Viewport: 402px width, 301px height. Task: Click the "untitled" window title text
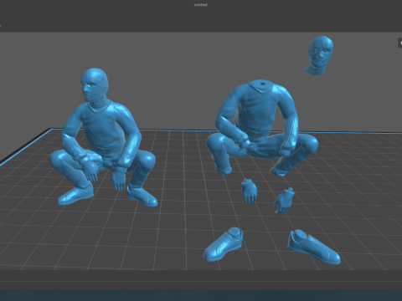coord(201,5)
